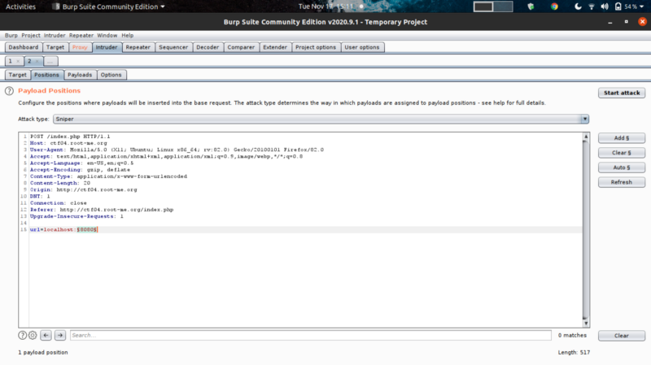Click the Referer header line
651x365 pixels.
[x=102, y=210]
